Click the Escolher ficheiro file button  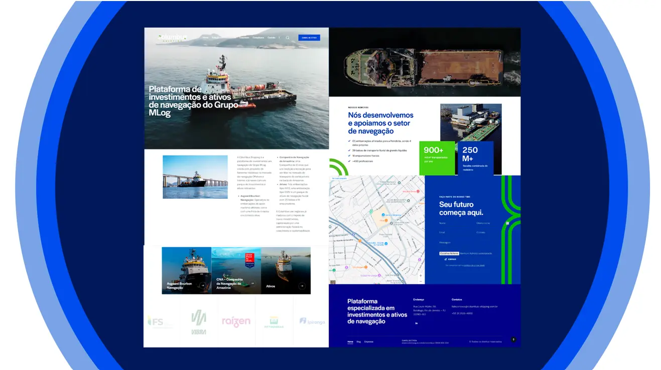click(x=449, y=253)
